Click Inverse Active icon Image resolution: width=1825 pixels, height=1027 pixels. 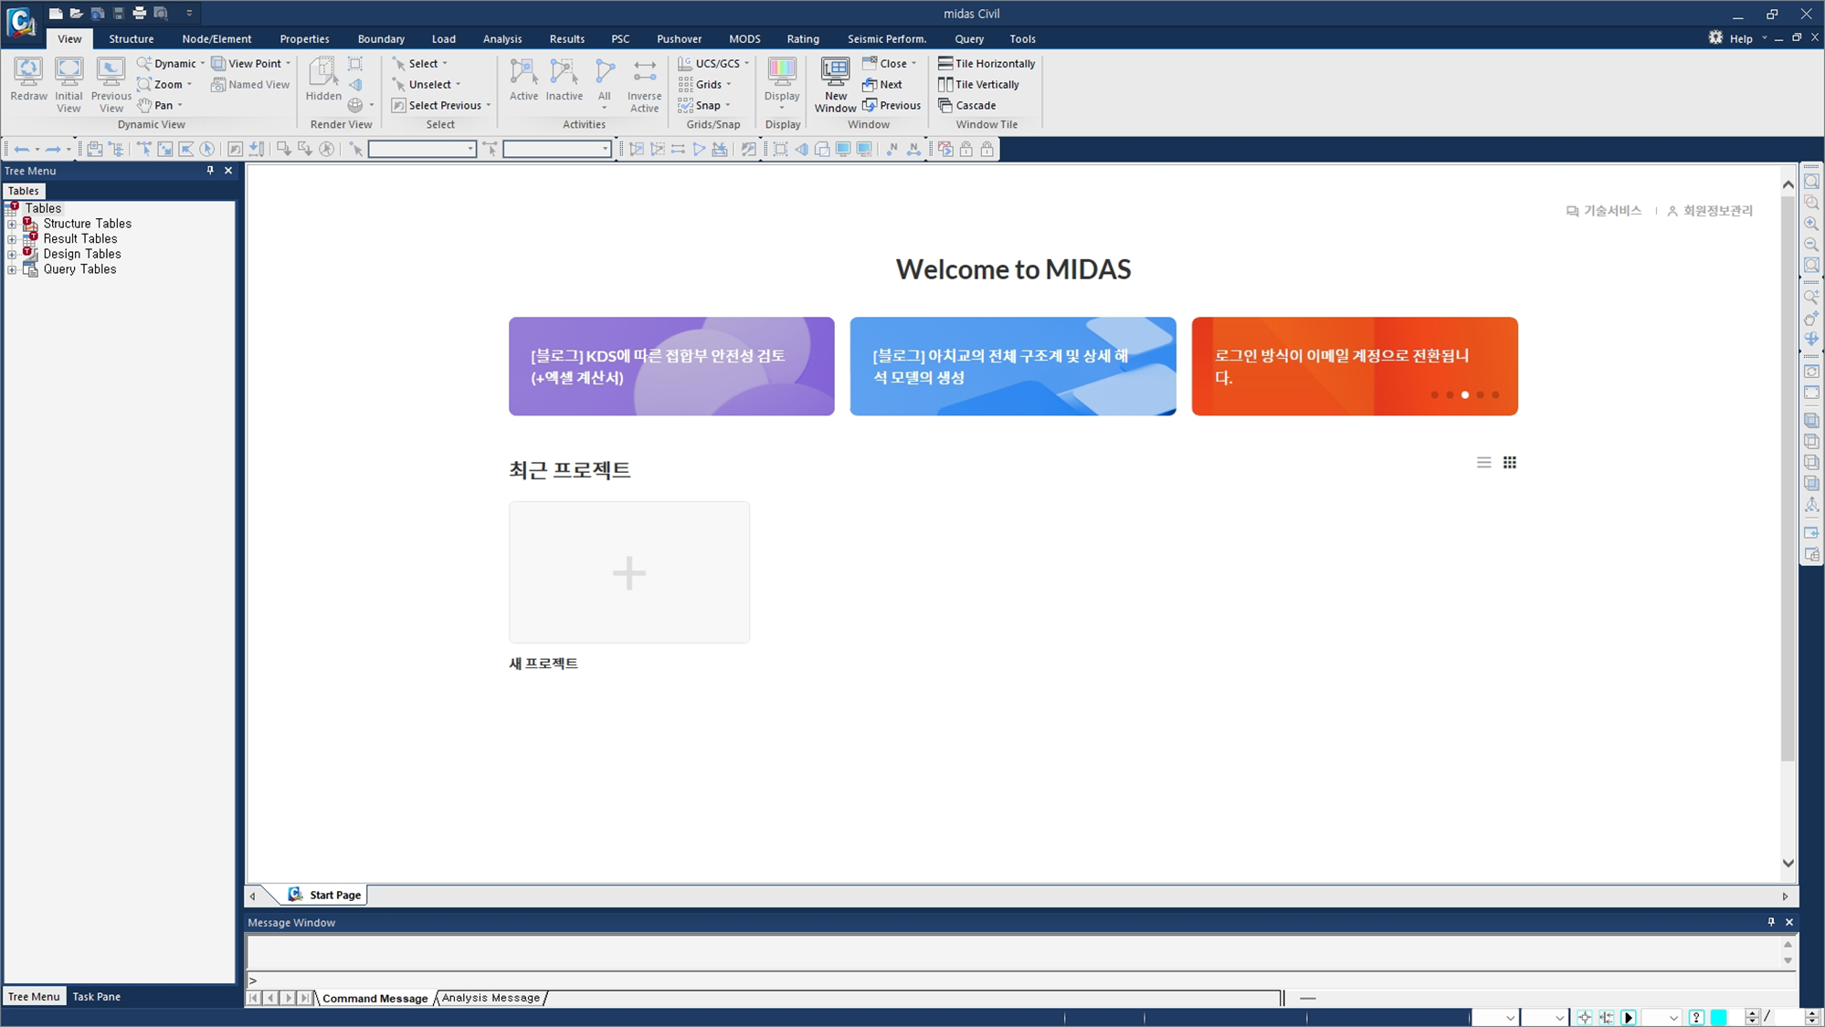(x=644, y=85)
